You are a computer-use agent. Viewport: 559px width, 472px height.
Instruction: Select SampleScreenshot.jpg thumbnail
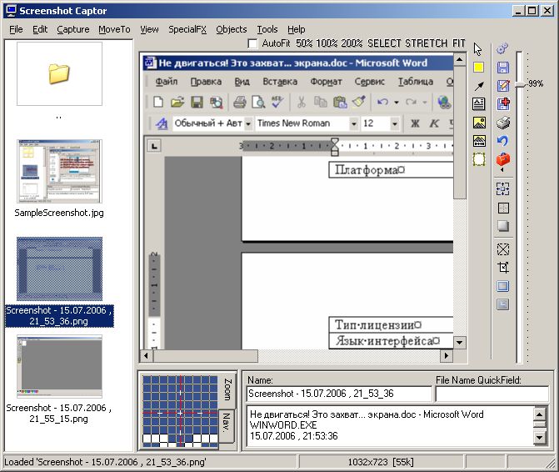[59, 171]
